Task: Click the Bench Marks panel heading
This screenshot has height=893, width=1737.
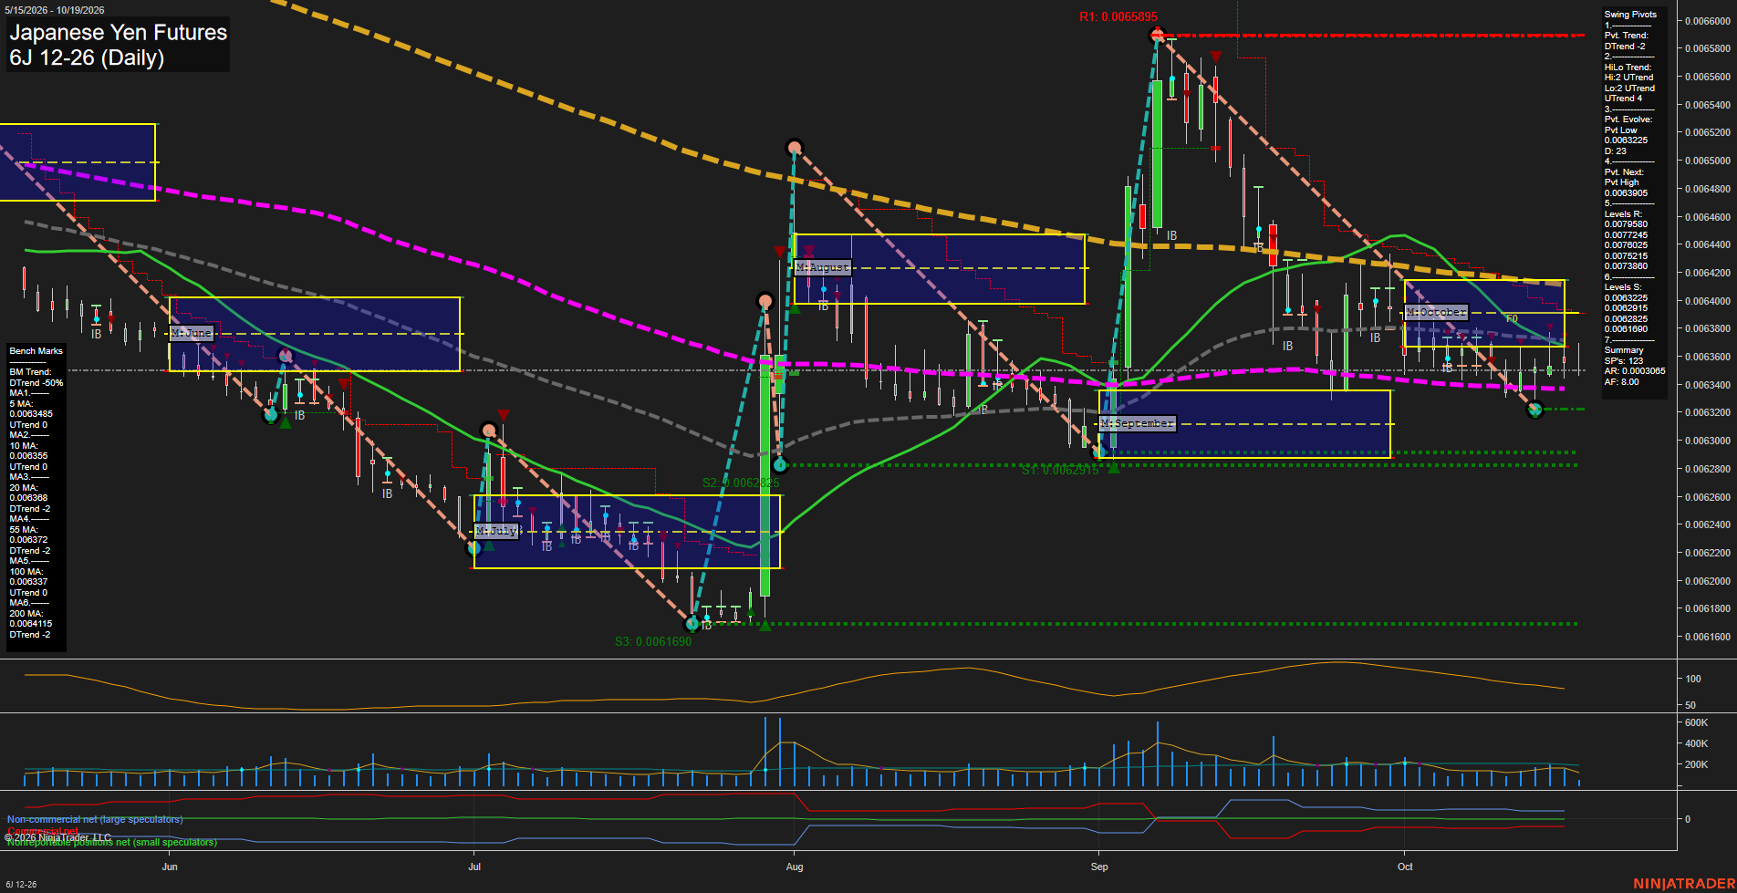Action: coord(36,351)
